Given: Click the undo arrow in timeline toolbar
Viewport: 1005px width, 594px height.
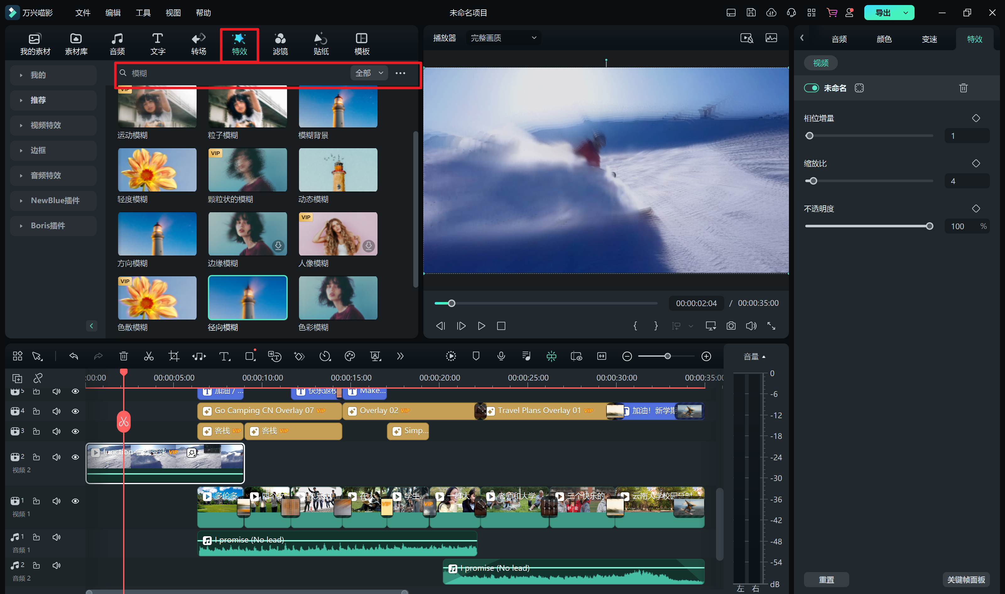Looking at the screenshot, I should click(74, 356).
